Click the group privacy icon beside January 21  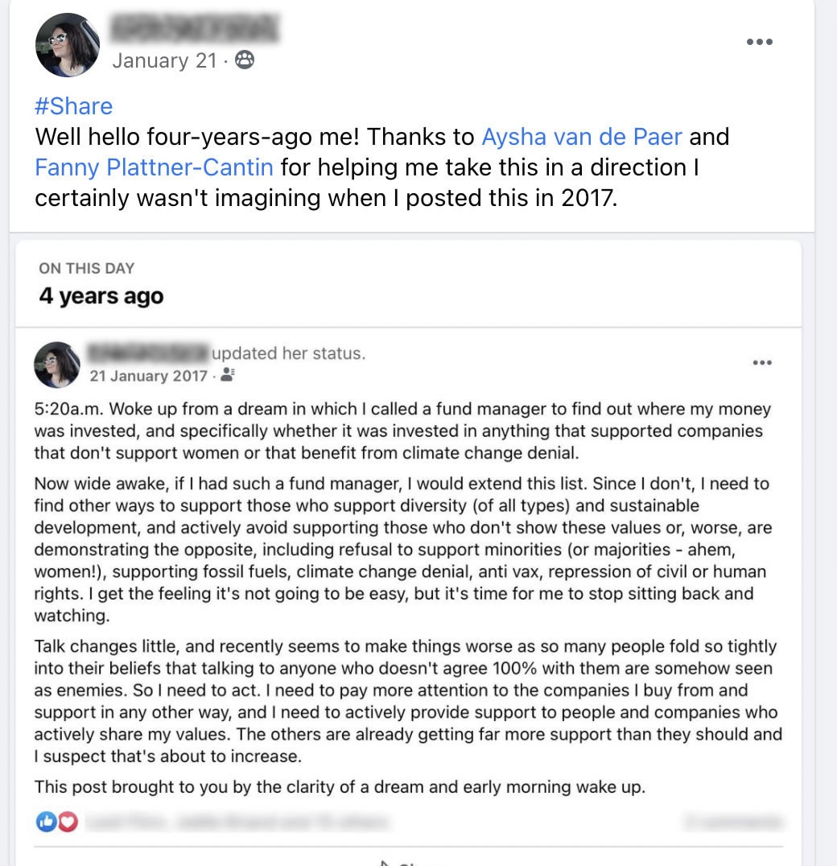click(245, 60)
